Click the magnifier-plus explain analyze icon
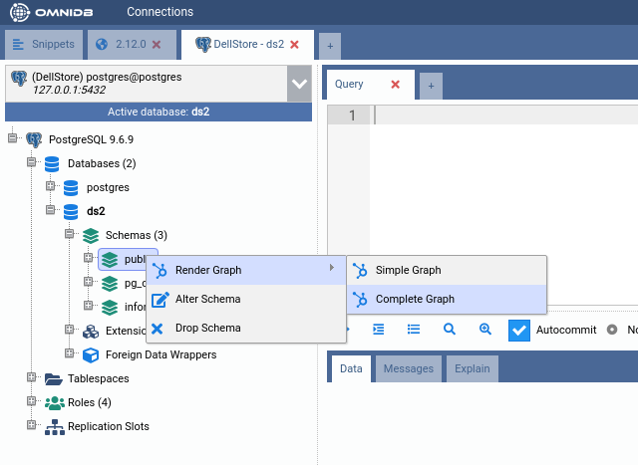The image size is (638, 465). click(x=485, y=330)
